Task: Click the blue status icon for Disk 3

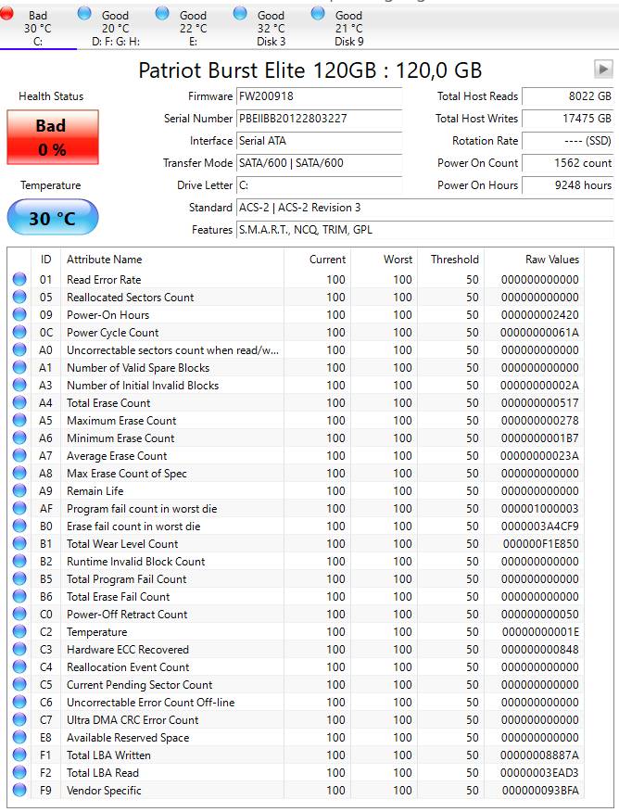Action: [x=240, y=14]
